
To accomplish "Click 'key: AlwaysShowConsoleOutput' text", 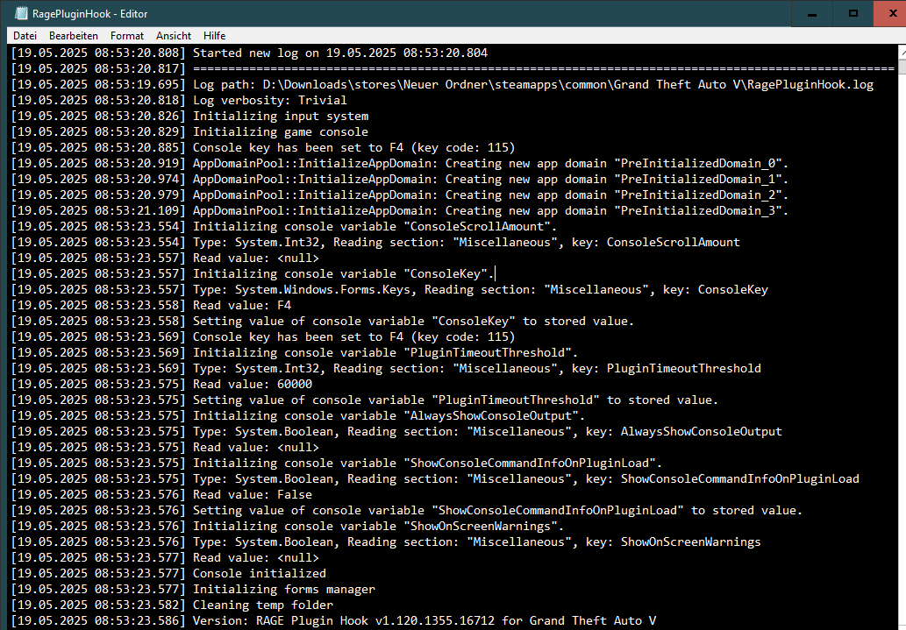I will click(x=684, y=431).
